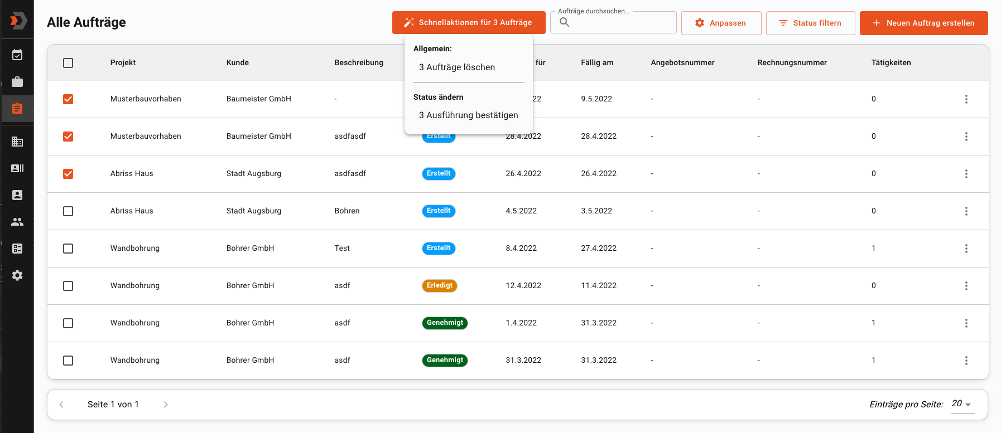The image size is (1001, 433).
Task: Open the people group sidebar icon
Action: click(17, 222)
